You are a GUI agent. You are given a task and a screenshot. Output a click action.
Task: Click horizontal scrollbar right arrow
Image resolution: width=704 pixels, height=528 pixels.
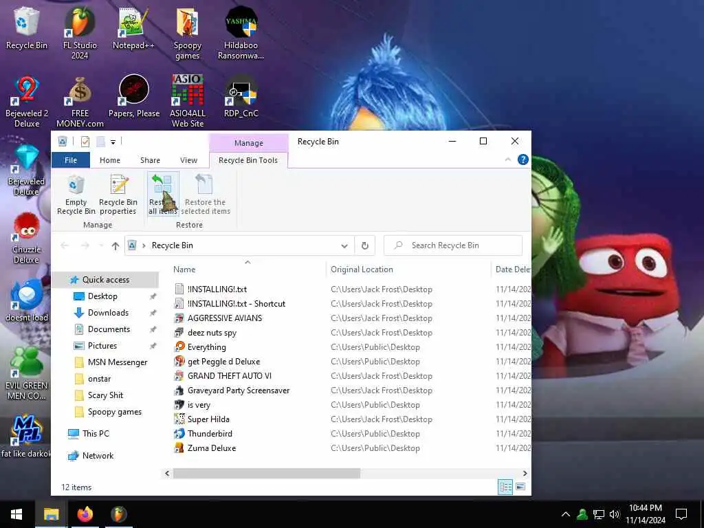tap(525, 473)
